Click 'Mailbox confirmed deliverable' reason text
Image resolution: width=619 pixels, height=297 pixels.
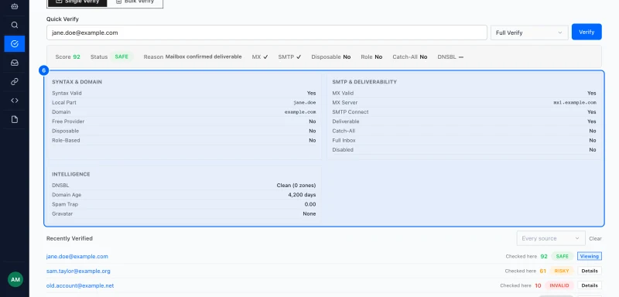pyautogui.click(x=203, y=56)
